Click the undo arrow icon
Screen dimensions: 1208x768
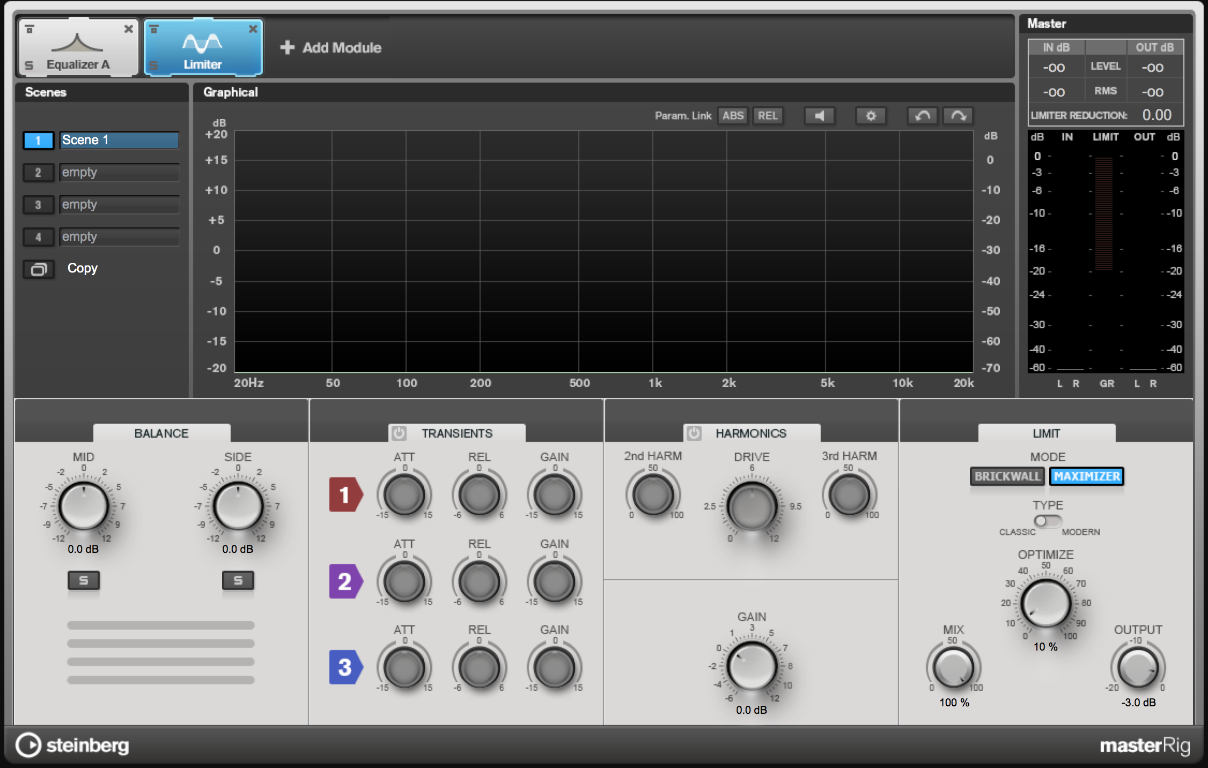pos(923,115)
